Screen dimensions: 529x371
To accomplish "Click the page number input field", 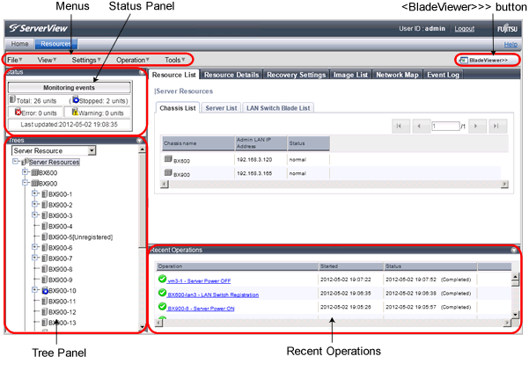I will (x=445, y=126).
